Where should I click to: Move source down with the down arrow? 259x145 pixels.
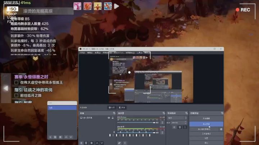[x=102, y=143]
